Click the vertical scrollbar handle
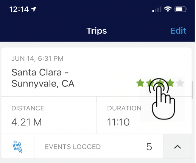The image size is (196, 163). click(x=193, y=90)
